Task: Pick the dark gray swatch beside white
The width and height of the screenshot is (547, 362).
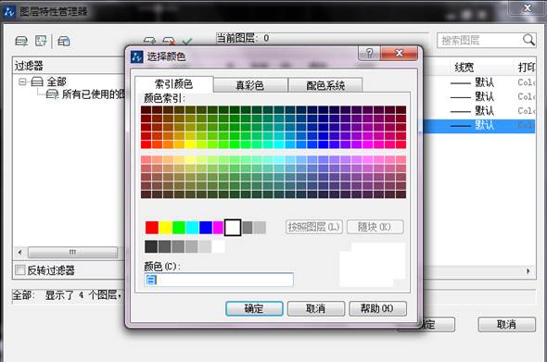Action: click(x=248, y=228)
